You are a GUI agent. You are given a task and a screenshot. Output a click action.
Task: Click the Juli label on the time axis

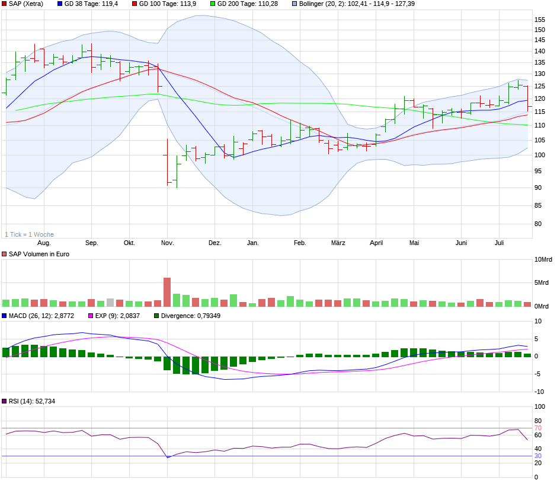[x=500, y=243]
